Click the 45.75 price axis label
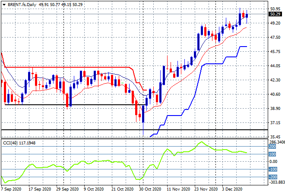 coord(275,52)
